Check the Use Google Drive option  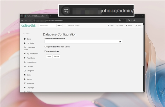coord(45,51)
